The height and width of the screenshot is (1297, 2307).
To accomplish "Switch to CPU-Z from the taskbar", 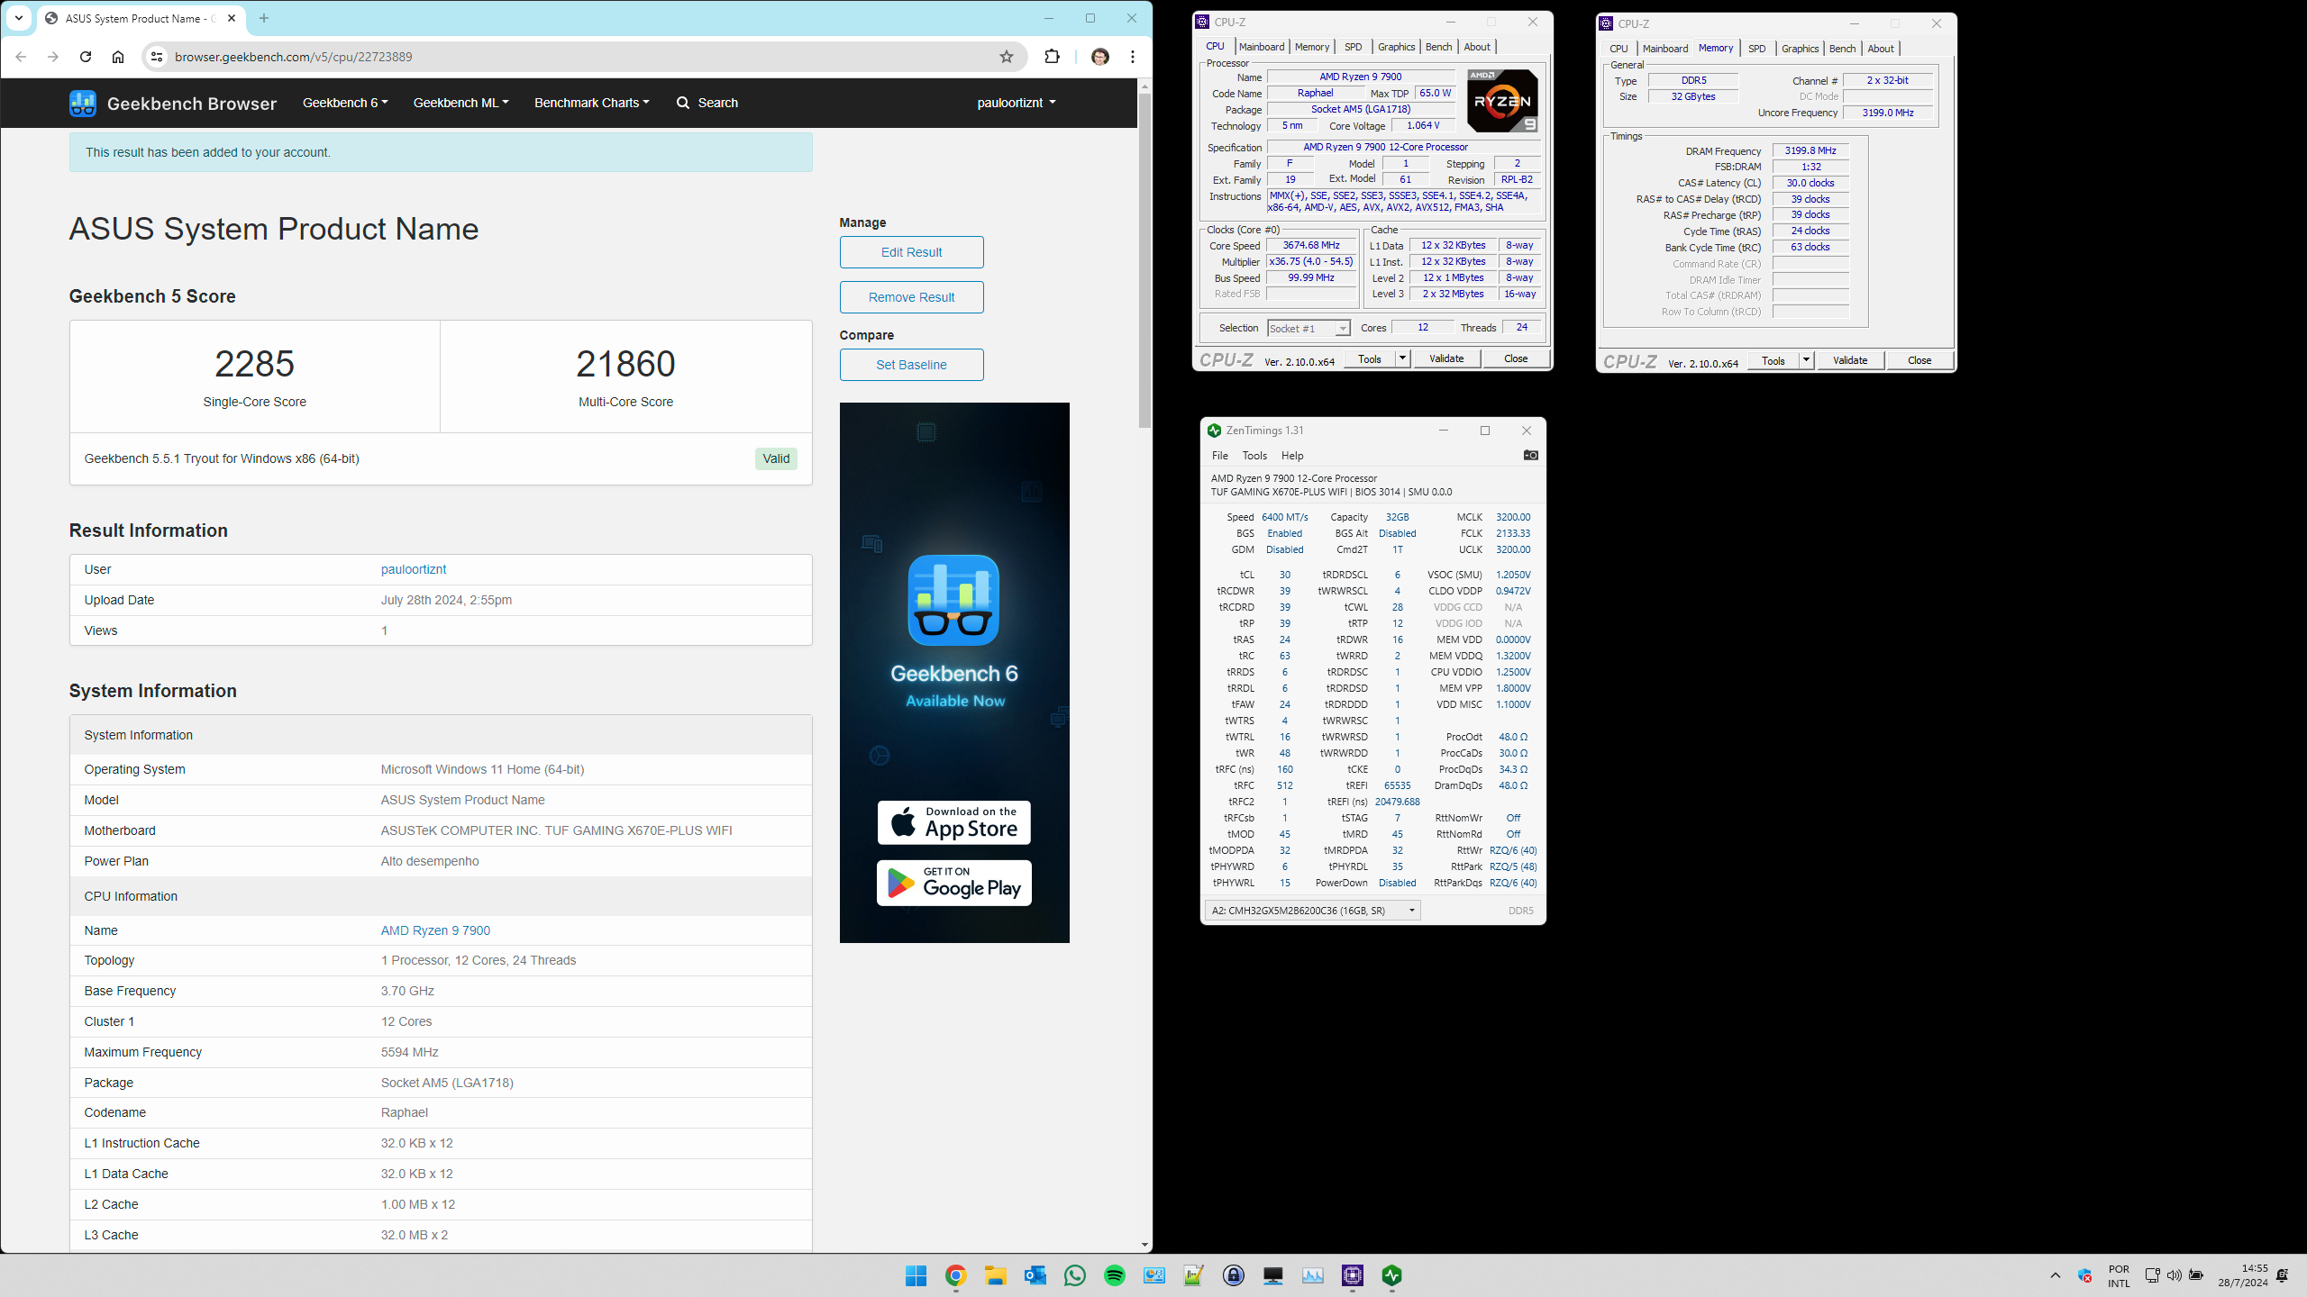I will [1353, 1275].
